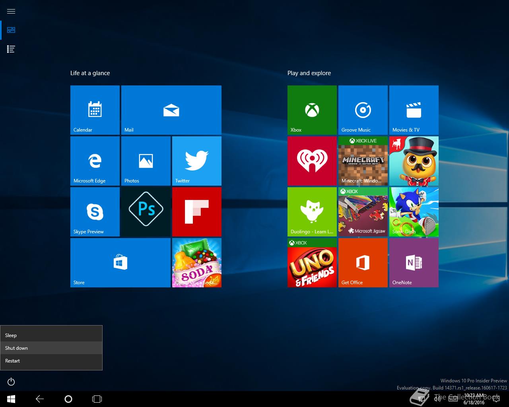509x407 pixels.
Task: Open the volume control in system tray
Action: click(437, 399)
